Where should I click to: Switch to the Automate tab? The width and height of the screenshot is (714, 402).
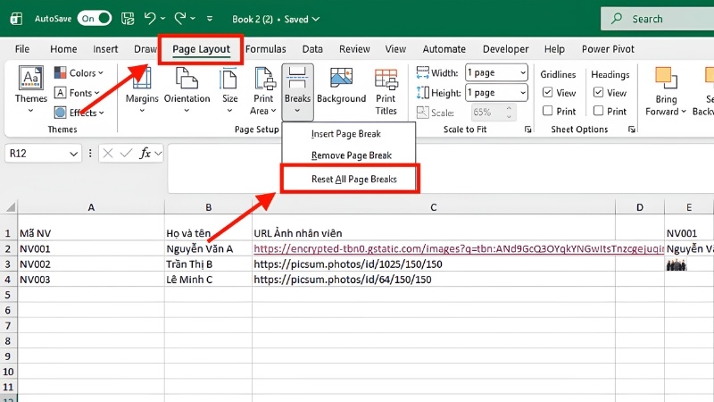[444, 49]
